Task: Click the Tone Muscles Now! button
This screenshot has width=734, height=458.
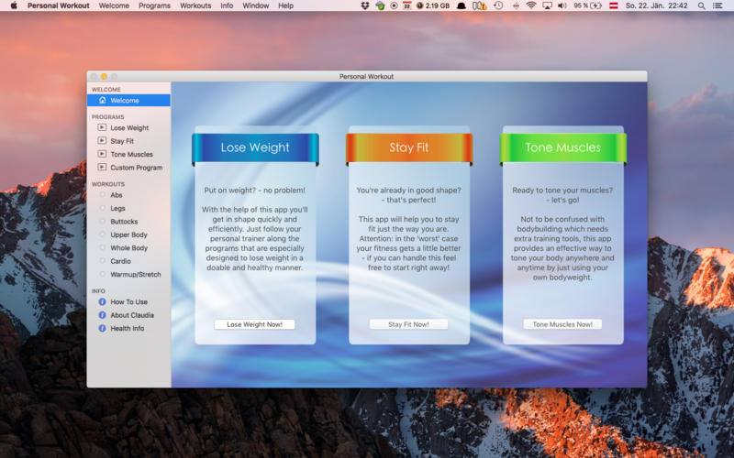Action: (562, 324)
